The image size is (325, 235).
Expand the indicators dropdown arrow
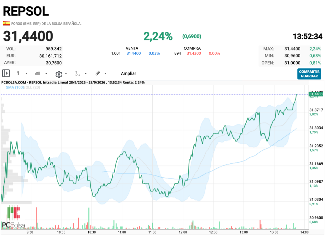point(86,73)
